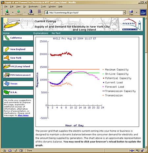Click the Forward navigation arrow icon

(19, 11)
